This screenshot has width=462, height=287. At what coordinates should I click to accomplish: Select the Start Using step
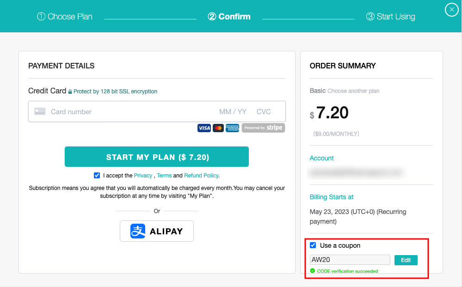point(390,16)
